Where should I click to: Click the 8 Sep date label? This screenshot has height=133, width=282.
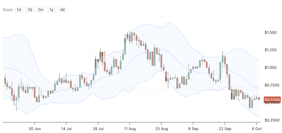coord(193,128)
